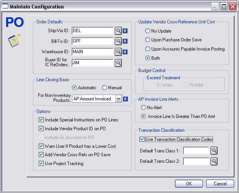Click the window icon in title bar

tap(5, 6)
